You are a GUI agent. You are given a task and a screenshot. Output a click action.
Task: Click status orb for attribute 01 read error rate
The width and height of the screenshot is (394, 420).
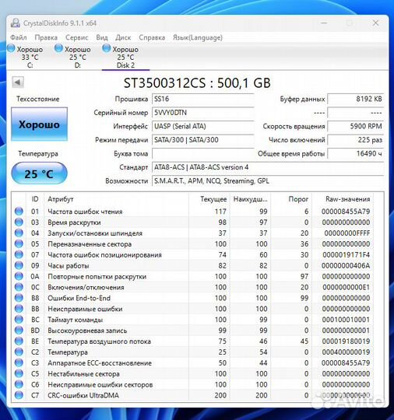coord(19,212)
